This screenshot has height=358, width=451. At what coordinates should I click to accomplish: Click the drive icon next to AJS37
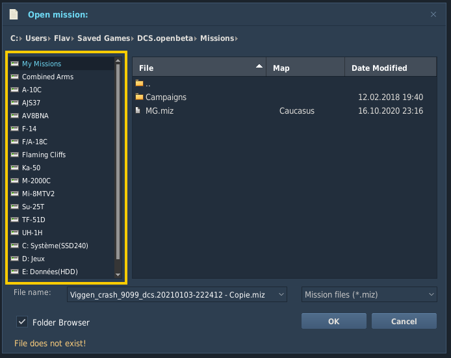point(15,103)
